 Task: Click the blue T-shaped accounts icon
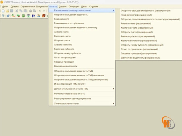coord(3,16)
